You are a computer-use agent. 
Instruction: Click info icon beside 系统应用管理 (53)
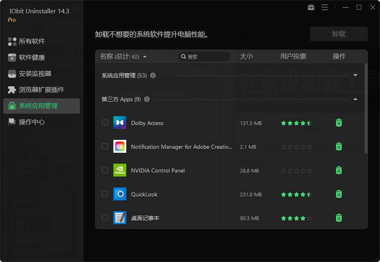tap(153, 75)
